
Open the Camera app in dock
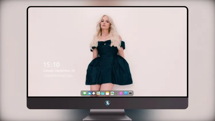(130, 93)
